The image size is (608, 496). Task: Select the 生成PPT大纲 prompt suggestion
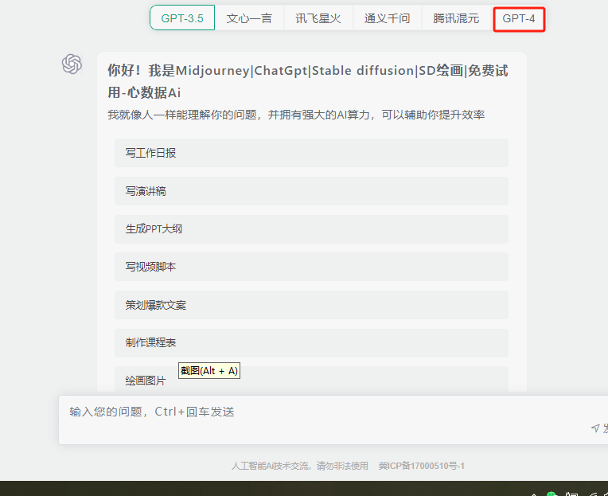(311, 228)
